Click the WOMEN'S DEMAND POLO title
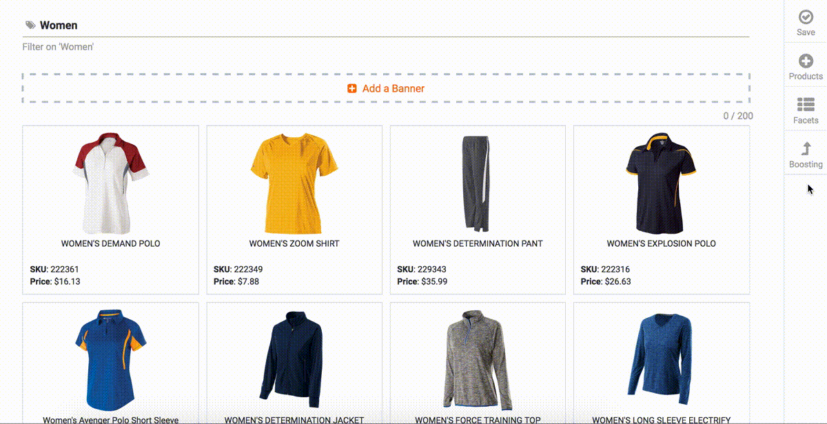This screenshot has height=424, width=827. click(110, 243)
